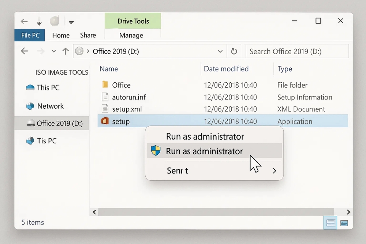Click the Search Office 2019 (D:) box
The image size is (366, 244).
tap(297, 51)
